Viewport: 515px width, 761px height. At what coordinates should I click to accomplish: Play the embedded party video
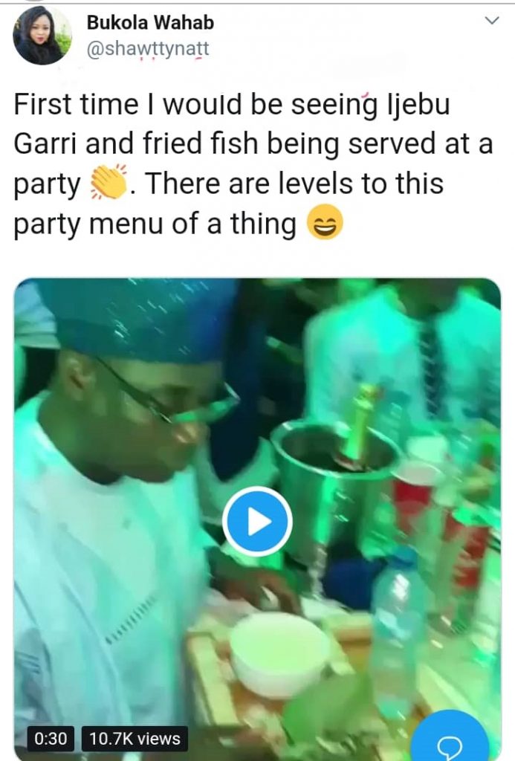tap(257, 522)
